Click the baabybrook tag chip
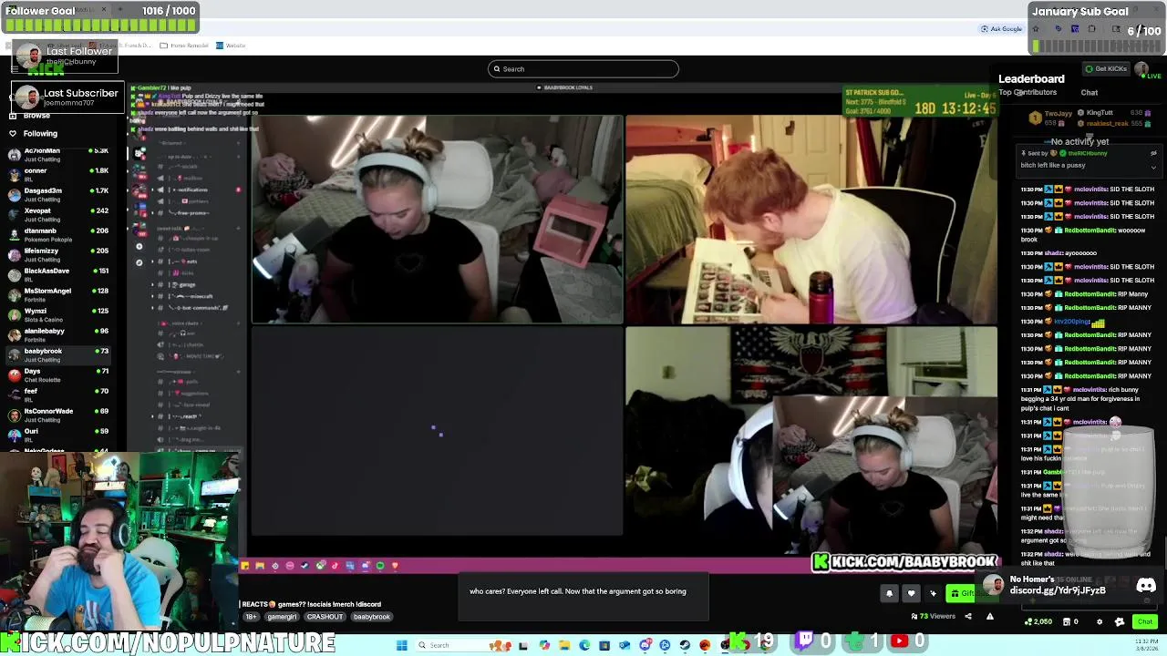This screenshot has height=656, width=1167. click(x=372, y=617)
